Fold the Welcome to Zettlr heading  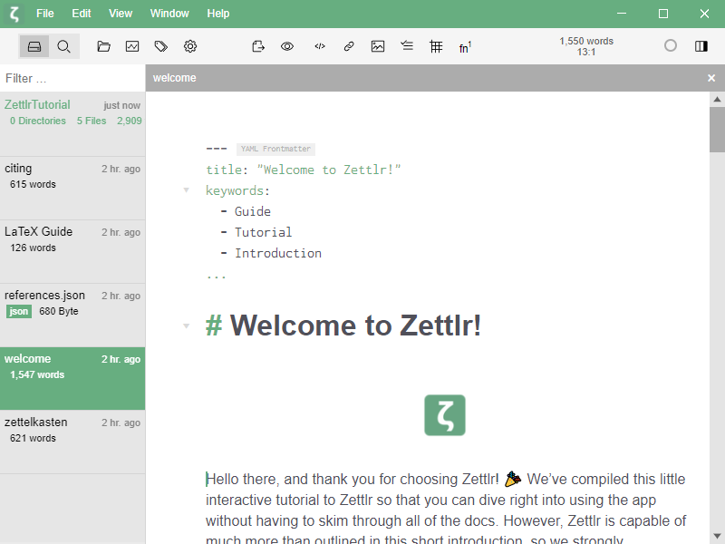186,325
